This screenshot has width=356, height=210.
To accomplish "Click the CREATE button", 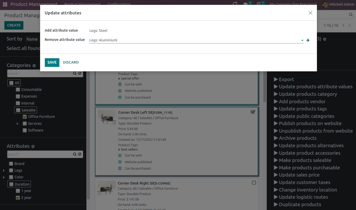I will click(14, 26).
